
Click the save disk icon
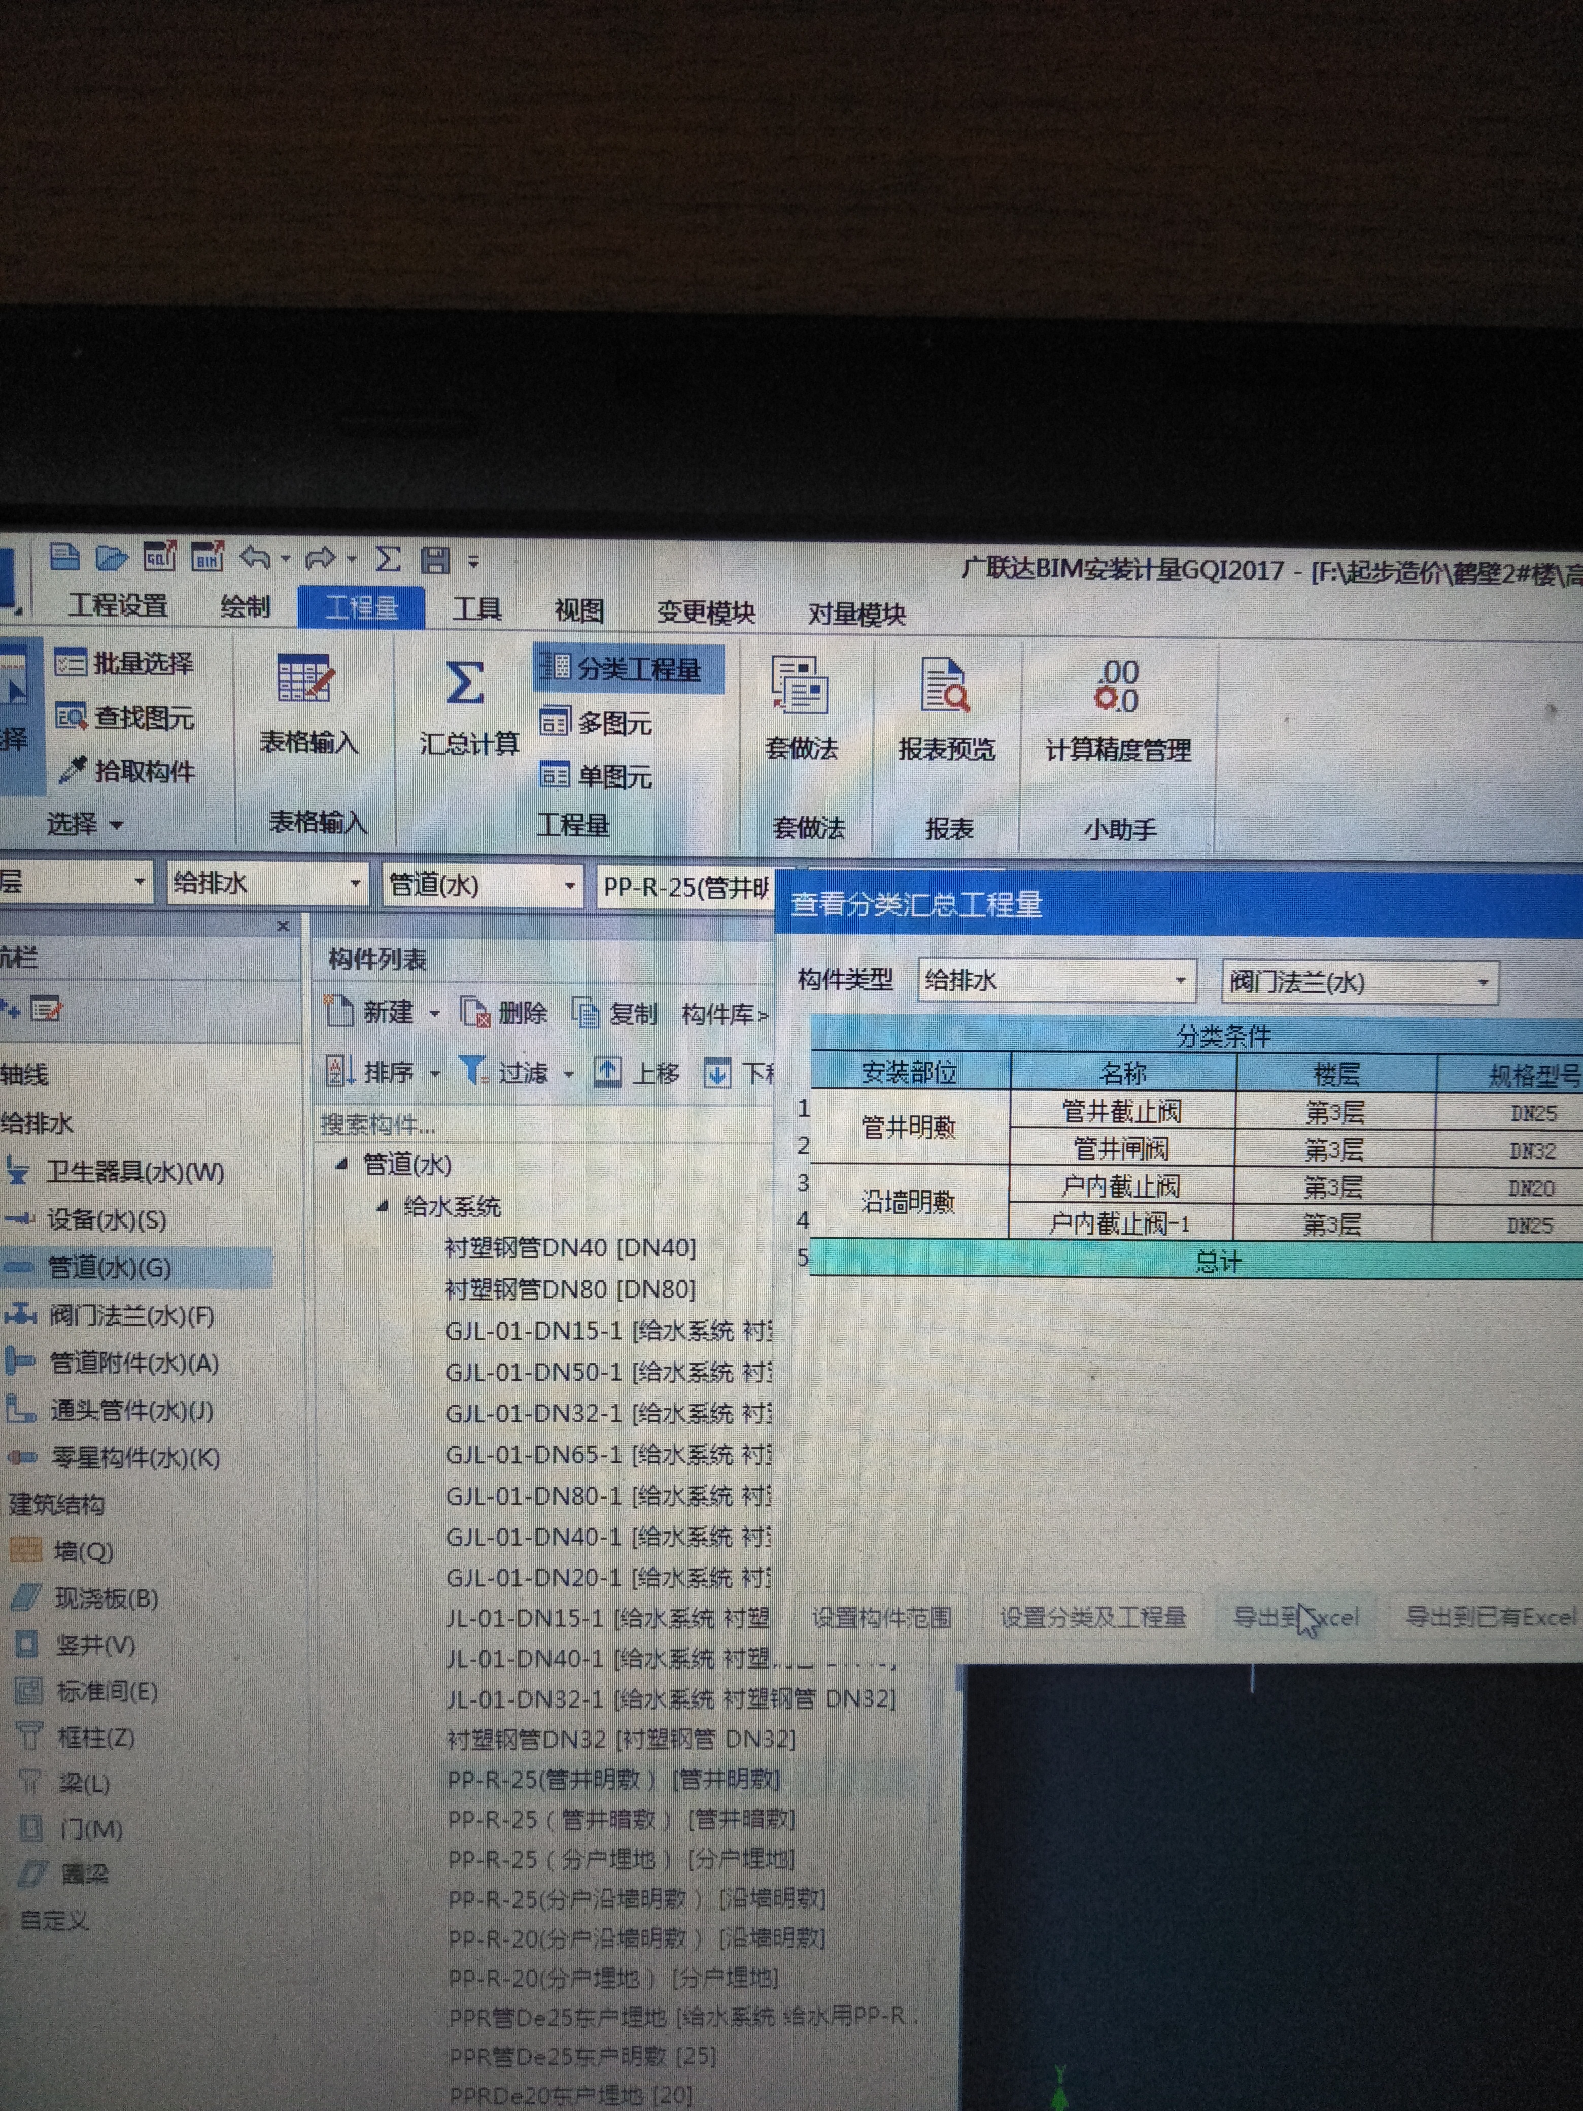[435, 560]
